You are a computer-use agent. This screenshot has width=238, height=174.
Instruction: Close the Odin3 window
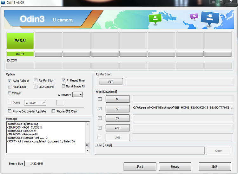[x=231, y=2]
